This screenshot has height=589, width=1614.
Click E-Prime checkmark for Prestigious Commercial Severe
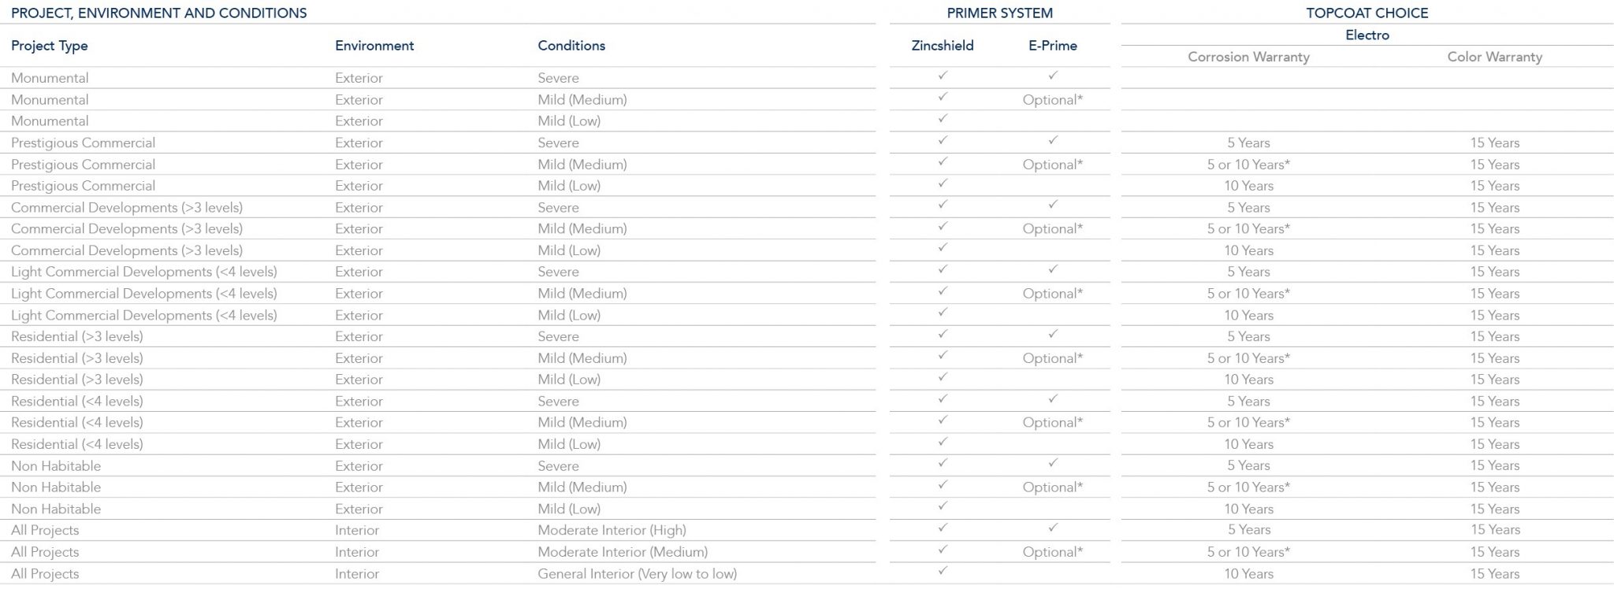[x=1053, y=140]
